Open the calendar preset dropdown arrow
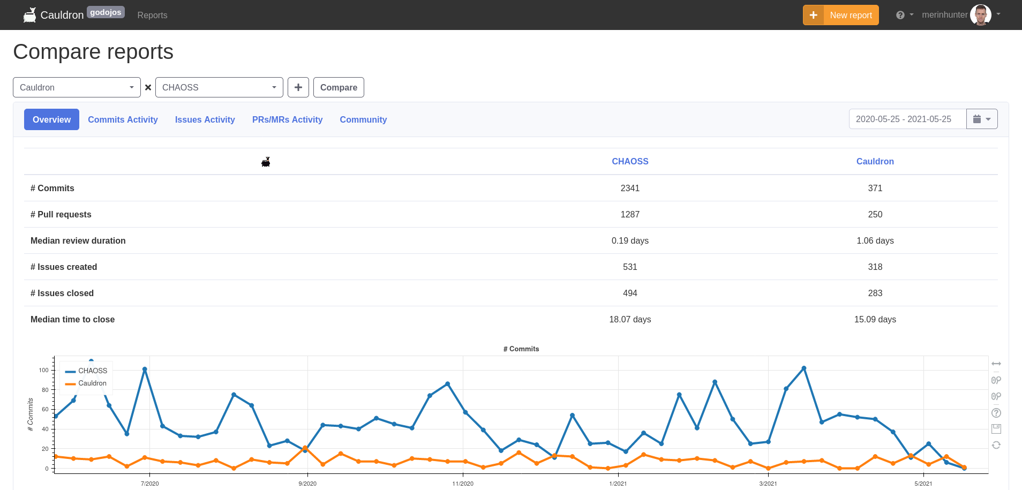 (988, 119)
